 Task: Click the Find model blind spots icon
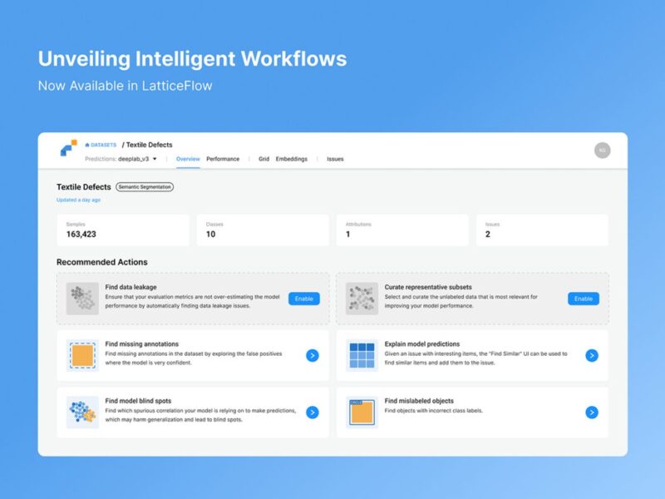pyautogui.click(x=81, y=411)
